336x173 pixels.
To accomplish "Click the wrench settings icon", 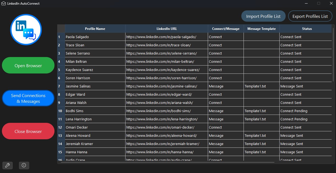I will pyautogui.click(x=7, y=165).
